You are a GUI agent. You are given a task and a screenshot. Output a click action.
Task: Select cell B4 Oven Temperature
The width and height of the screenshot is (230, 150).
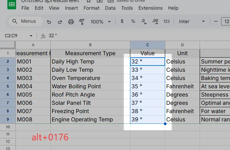[x=90, y=78]
